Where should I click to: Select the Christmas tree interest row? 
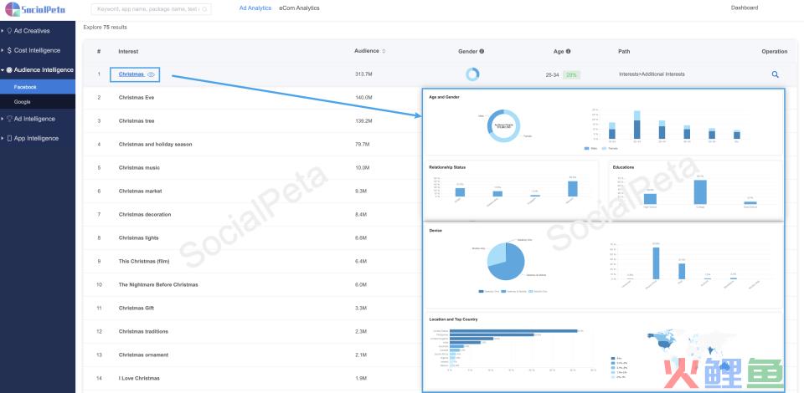tap(137, 120)
